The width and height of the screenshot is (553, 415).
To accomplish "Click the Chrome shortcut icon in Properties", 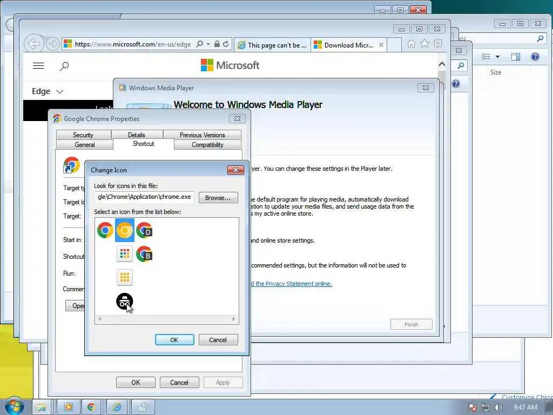I will click(x=72, y=165).
